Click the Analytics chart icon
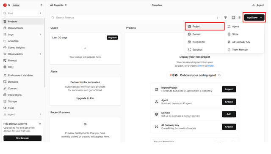The height and width of the screenshot is (154, 271). [x=5, y=41]
